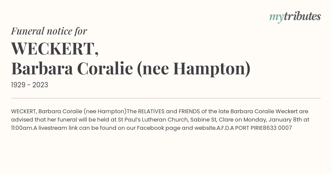Click 'Barbara Coralie' in the large heading
Screen dimensions: 332x174
(72, 68)
